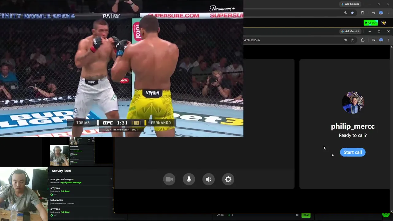Minimize the front browser window
The image size is (393, 221).
click(x=370, y=31)
